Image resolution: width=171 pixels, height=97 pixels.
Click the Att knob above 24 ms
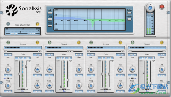pos(79,70)
